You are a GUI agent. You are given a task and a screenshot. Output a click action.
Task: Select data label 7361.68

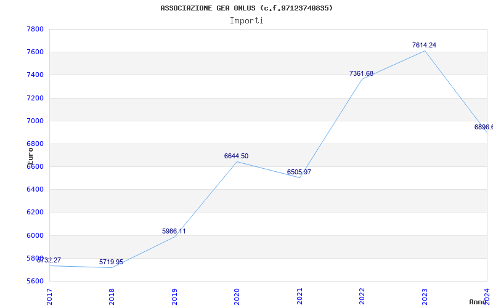click(x=361, y=73)
